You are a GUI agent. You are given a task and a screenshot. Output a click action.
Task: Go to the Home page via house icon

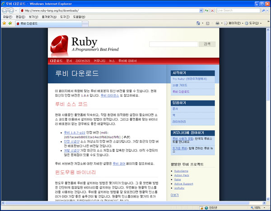tap(198, 23)
